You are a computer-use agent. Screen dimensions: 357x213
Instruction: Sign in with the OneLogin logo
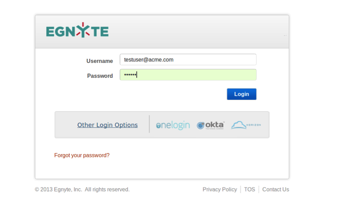(173, 125)
